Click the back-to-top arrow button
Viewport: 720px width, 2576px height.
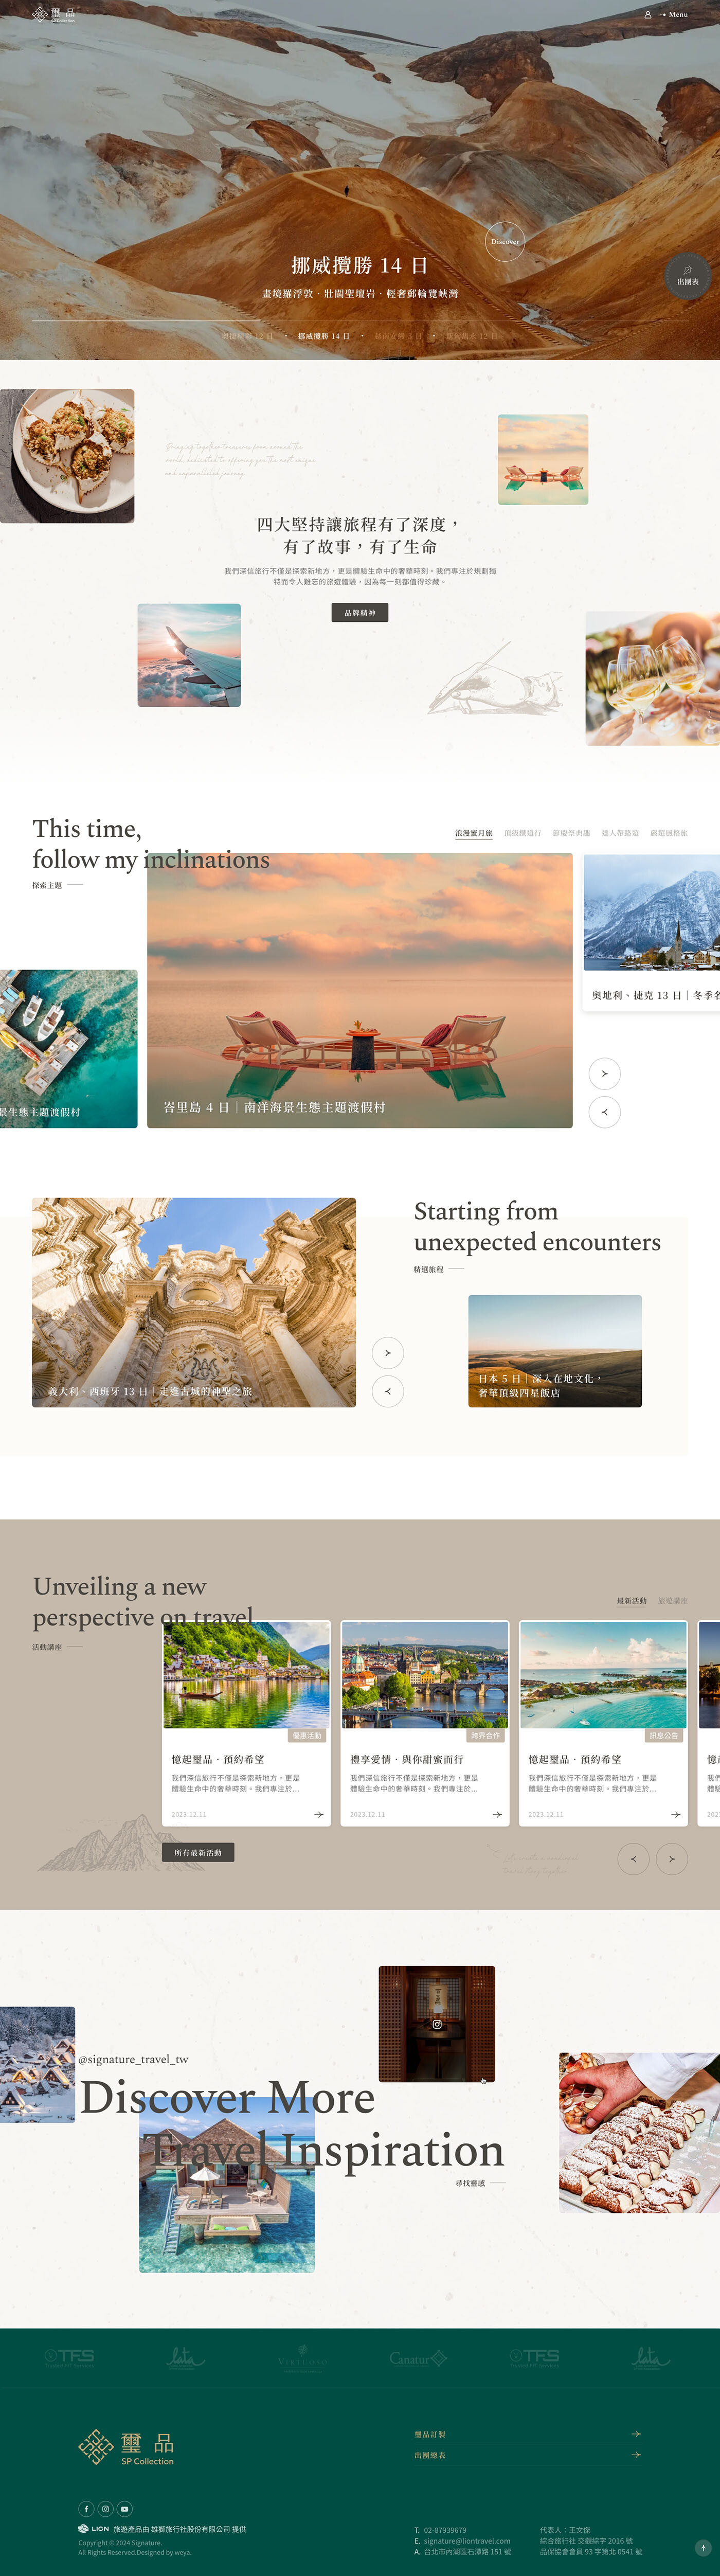click(703, 2547)
